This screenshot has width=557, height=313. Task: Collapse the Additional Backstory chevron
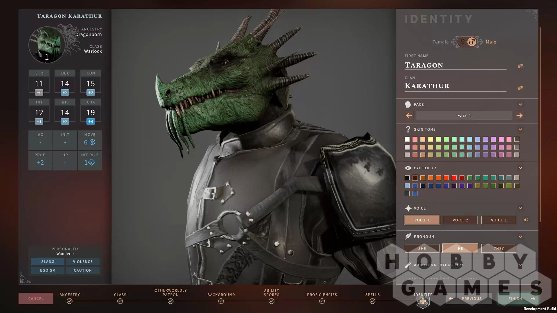click(x=520, y=265)
